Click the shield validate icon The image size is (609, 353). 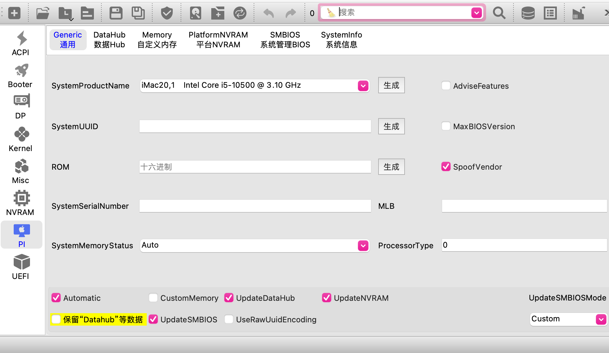tap(167, 13)
